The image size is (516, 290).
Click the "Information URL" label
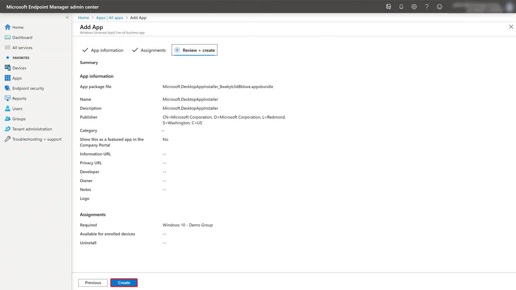pyautogui.click(x=95, y=154)
